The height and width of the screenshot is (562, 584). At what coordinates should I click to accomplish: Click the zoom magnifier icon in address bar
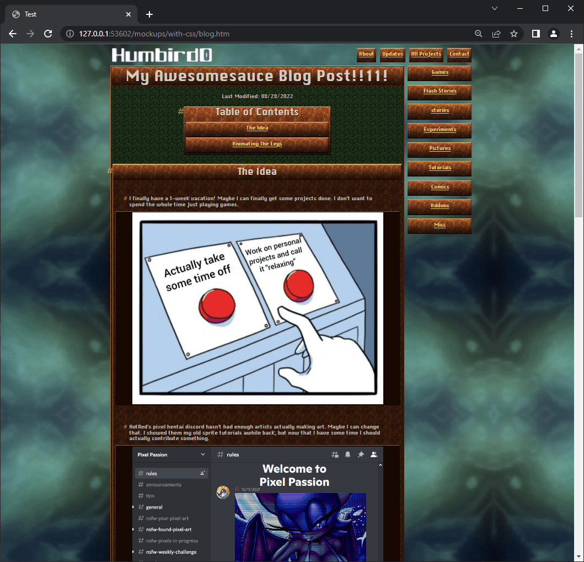[x=479, y=34]
